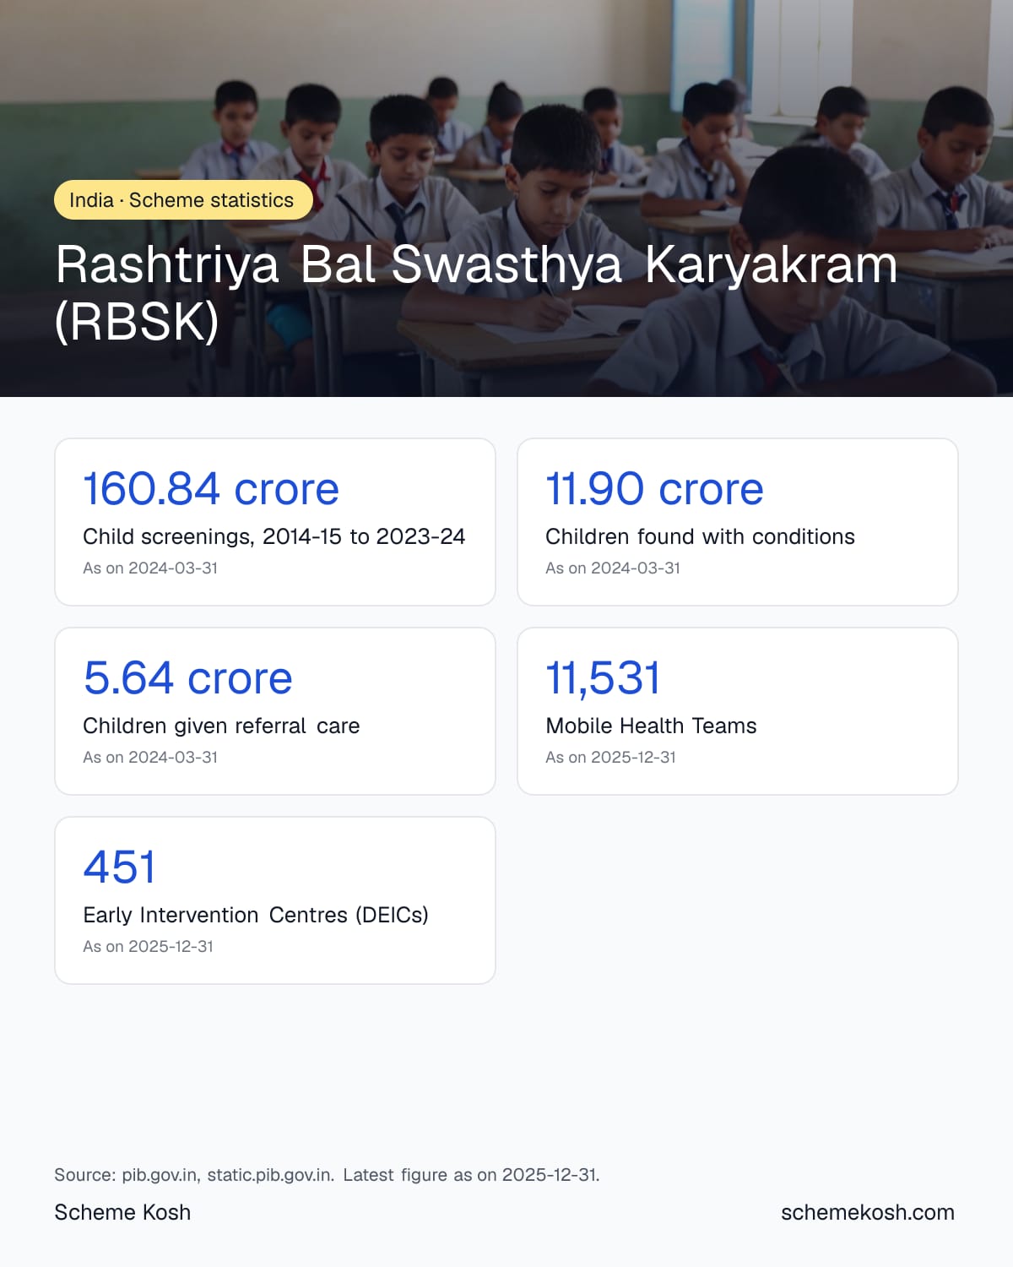
Task: Select the Rashtriya Bal Swasthya Karyakram (RBSK) title
Action: point(476,292)
